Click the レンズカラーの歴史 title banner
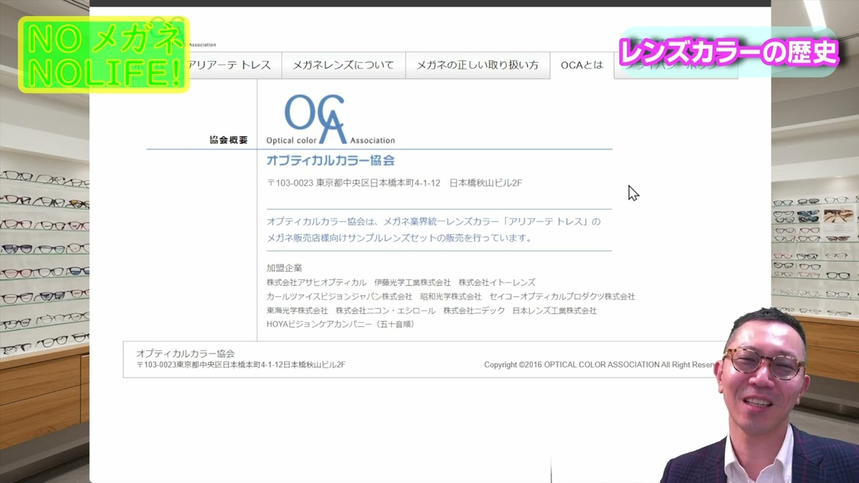The height and width of the screenshot is (483, 859). pos(729,52)
